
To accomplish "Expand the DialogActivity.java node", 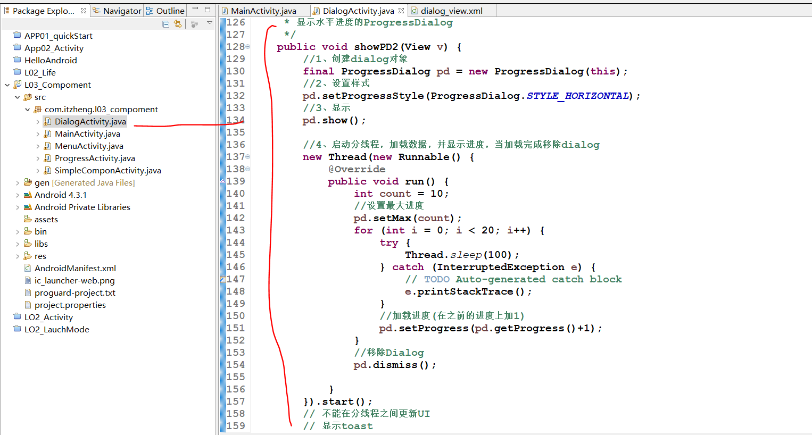I will 38,121.
